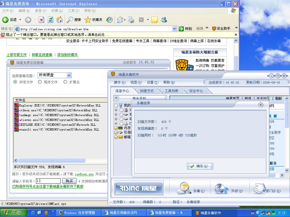
Task: Open the 设置 menu in Rising window
Action: pyautogui.click(x=153, y=82)
